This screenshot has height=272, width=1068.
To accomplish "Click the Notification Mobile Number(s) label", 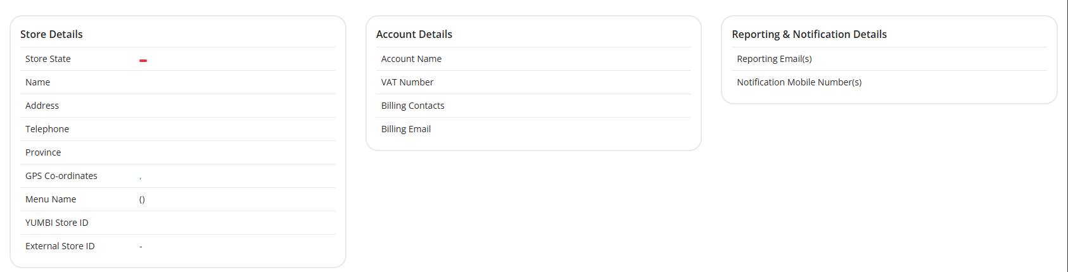I will pyautogui.click(x=799, y=82).
